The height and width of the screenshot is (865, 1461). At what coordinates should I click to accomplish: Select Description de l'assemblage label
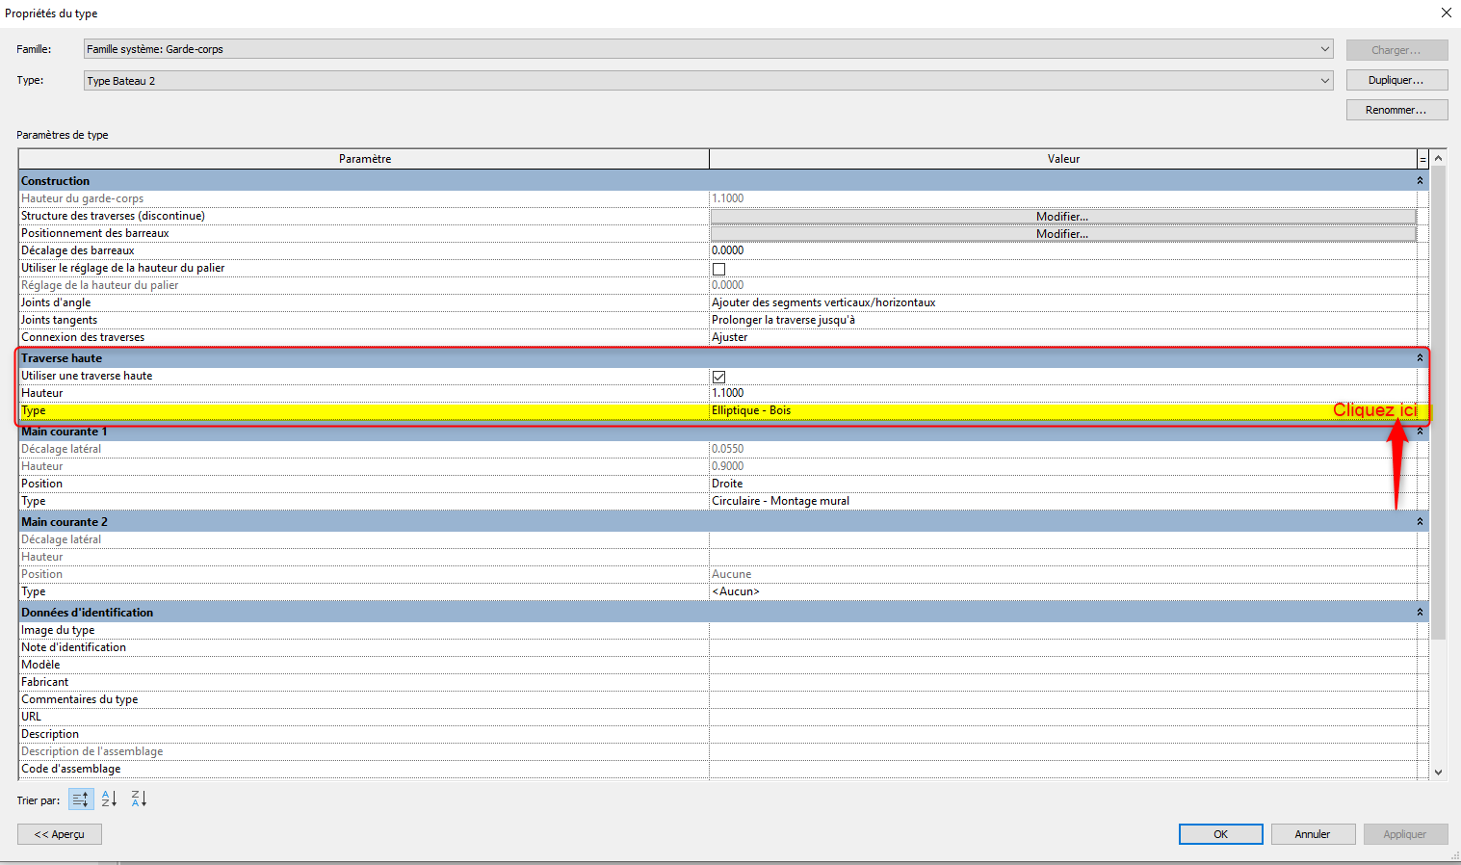[92, 751]
